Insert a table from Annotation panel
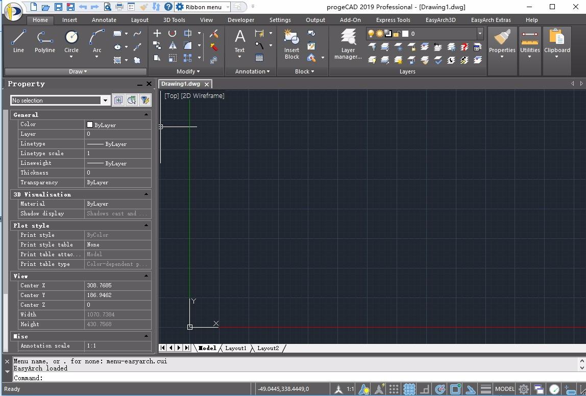Screen dimensions: 586x396 [x=259, y=58]
